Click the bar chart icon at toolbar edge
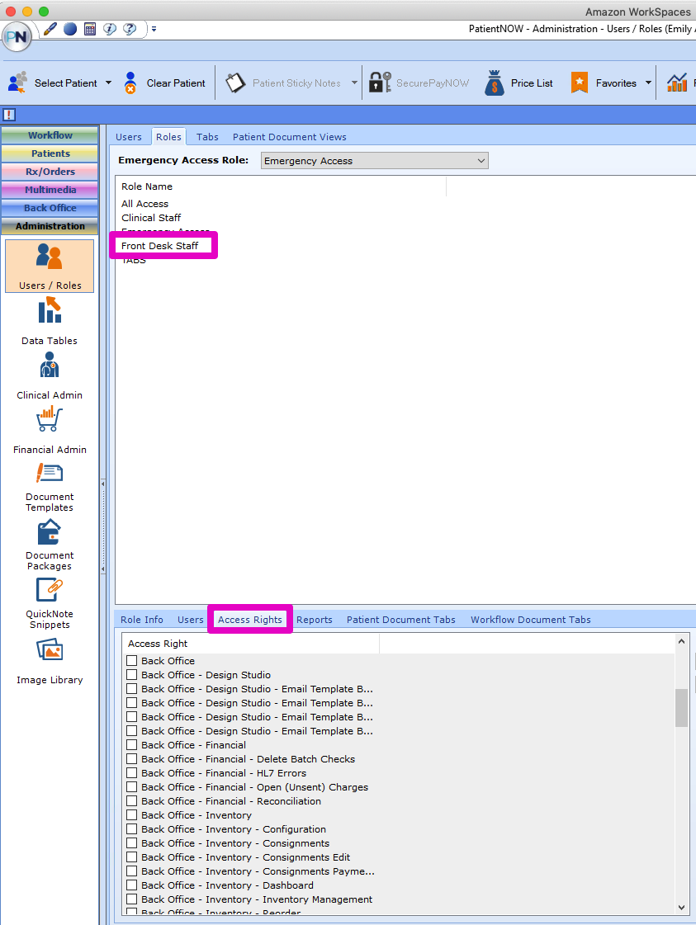This screenshot has width=696, height=925. pyautogui.click(x=677, y=83)
